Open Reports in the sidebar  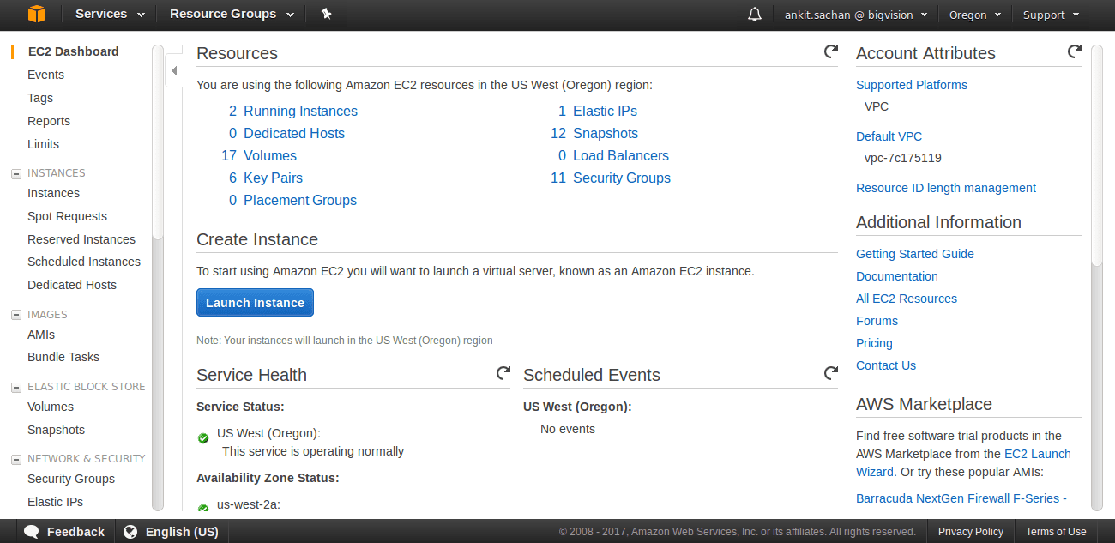[x=49, y=121]
